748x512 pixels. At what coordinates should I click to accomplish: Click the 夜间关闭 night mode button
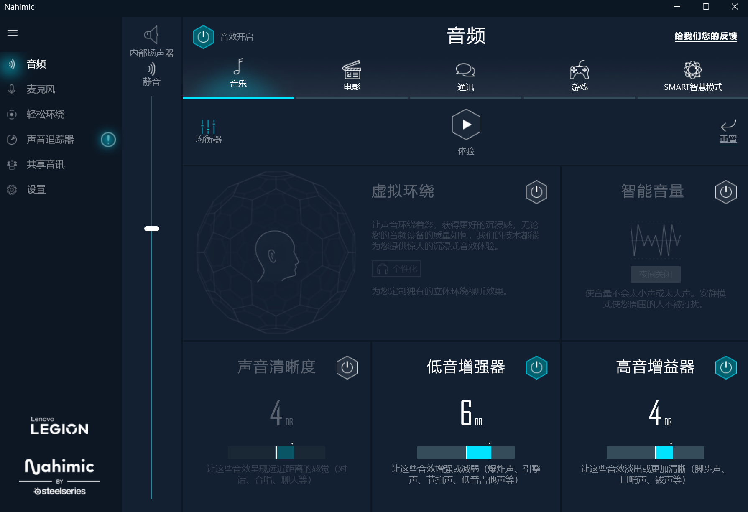pos(655,274)
